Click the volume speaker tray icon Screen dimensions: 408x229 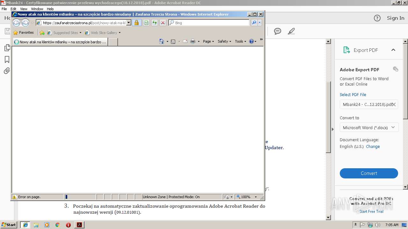(378, 225)
